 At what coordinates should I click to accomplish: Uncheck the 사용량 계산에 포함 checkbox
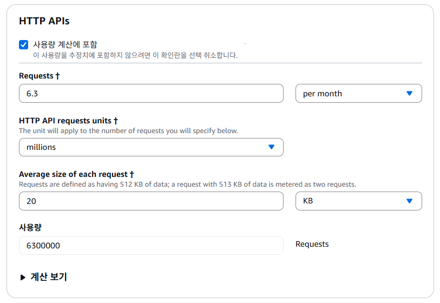click(23, 45)
